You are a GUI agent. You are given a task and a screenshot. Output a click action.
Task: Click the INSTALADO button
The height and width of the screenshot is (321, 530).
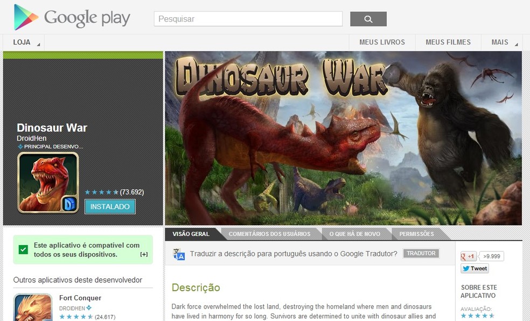tap(110, 206)
